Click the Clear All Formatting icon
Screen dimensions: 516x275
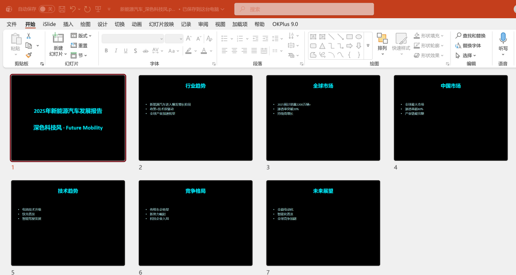[209, 39]
